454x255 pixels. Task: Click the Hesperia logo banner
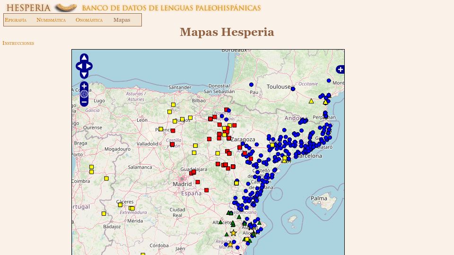coord(133,8)
